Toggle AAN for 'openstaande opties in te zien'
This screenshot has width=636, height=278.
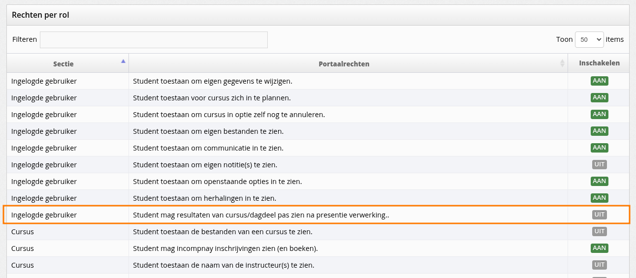pyautogui.click(x=599, y=181)
